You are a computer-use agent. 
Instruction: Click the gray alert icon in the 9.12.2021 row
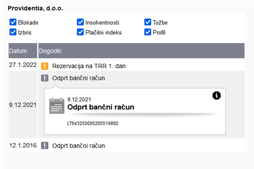tap(45, 78)
